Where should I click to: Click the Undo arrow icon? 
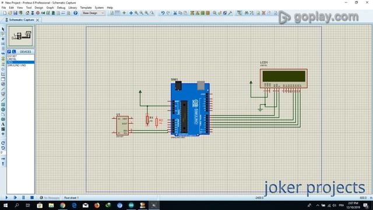(x=163, y=13)
